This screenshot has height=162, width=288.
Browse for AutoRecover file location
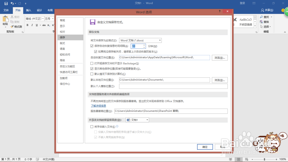click(x=220, y=58)
